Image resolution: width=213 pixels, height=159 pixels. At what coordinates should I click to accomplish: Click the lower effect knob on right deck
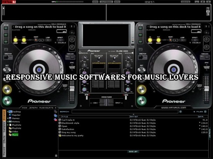pyautogui.click(x=206, y=47)
